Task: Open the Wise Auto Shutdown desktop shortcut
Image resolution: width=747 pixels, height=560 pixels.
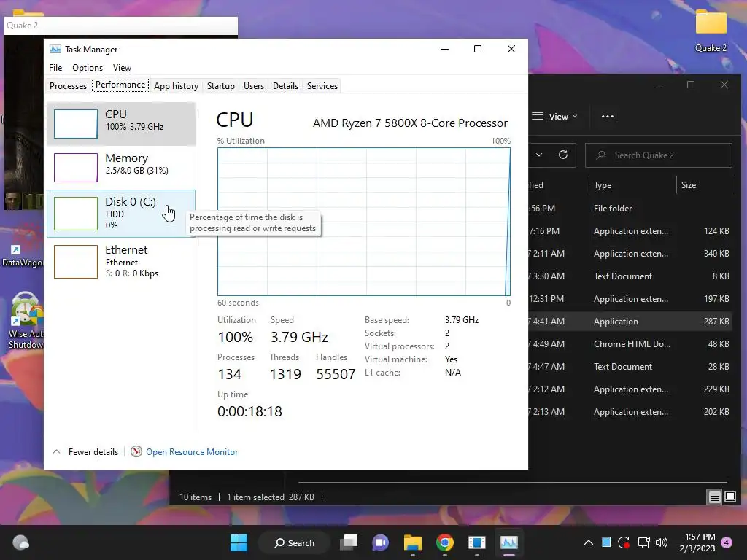Action: [26, 321]
